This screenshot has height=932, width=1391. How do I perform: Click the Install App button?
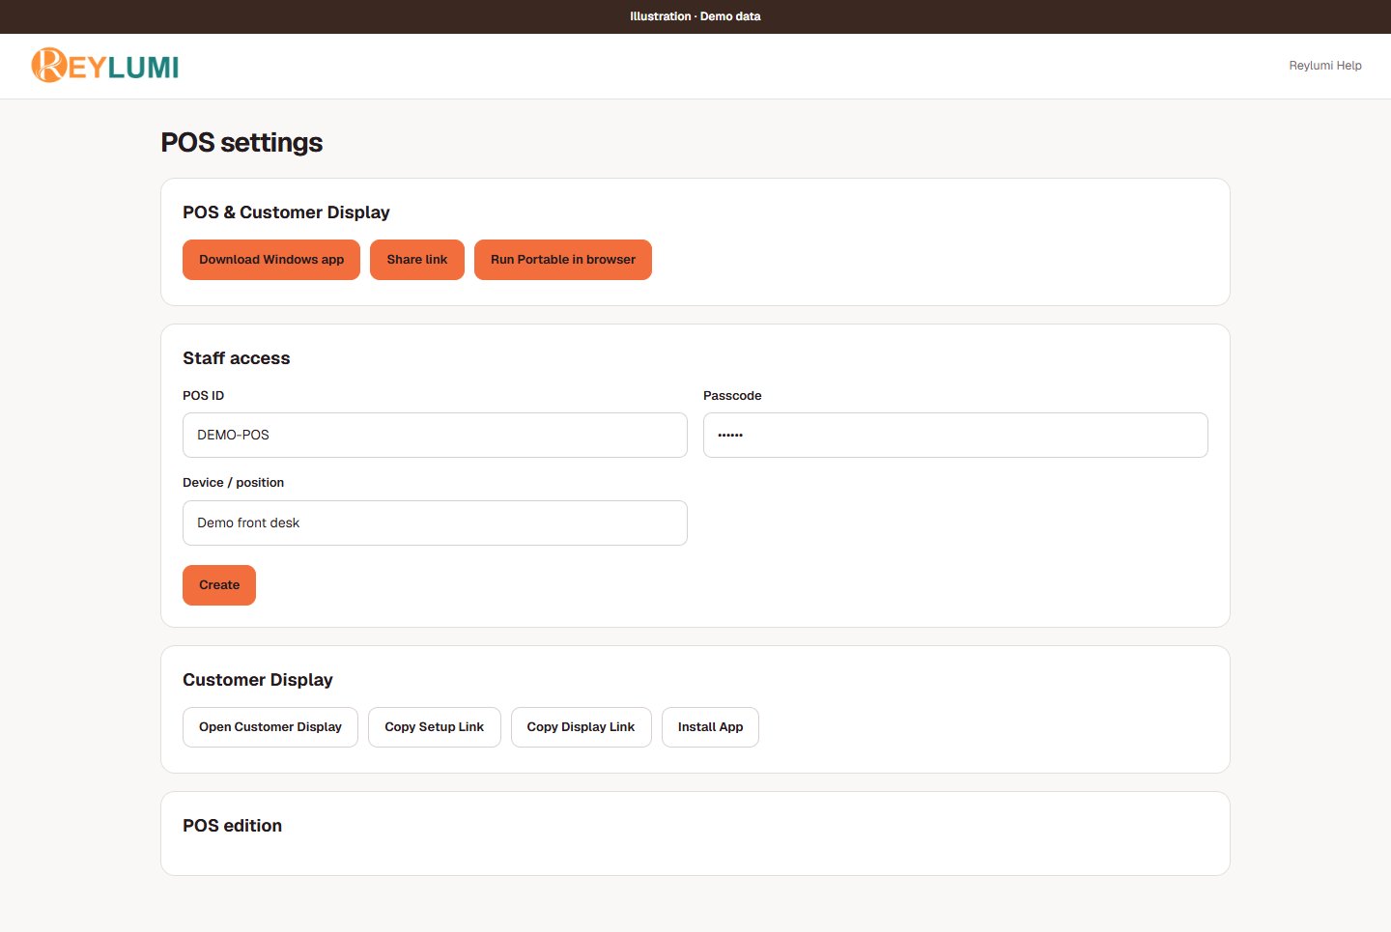tap(710, 727)
